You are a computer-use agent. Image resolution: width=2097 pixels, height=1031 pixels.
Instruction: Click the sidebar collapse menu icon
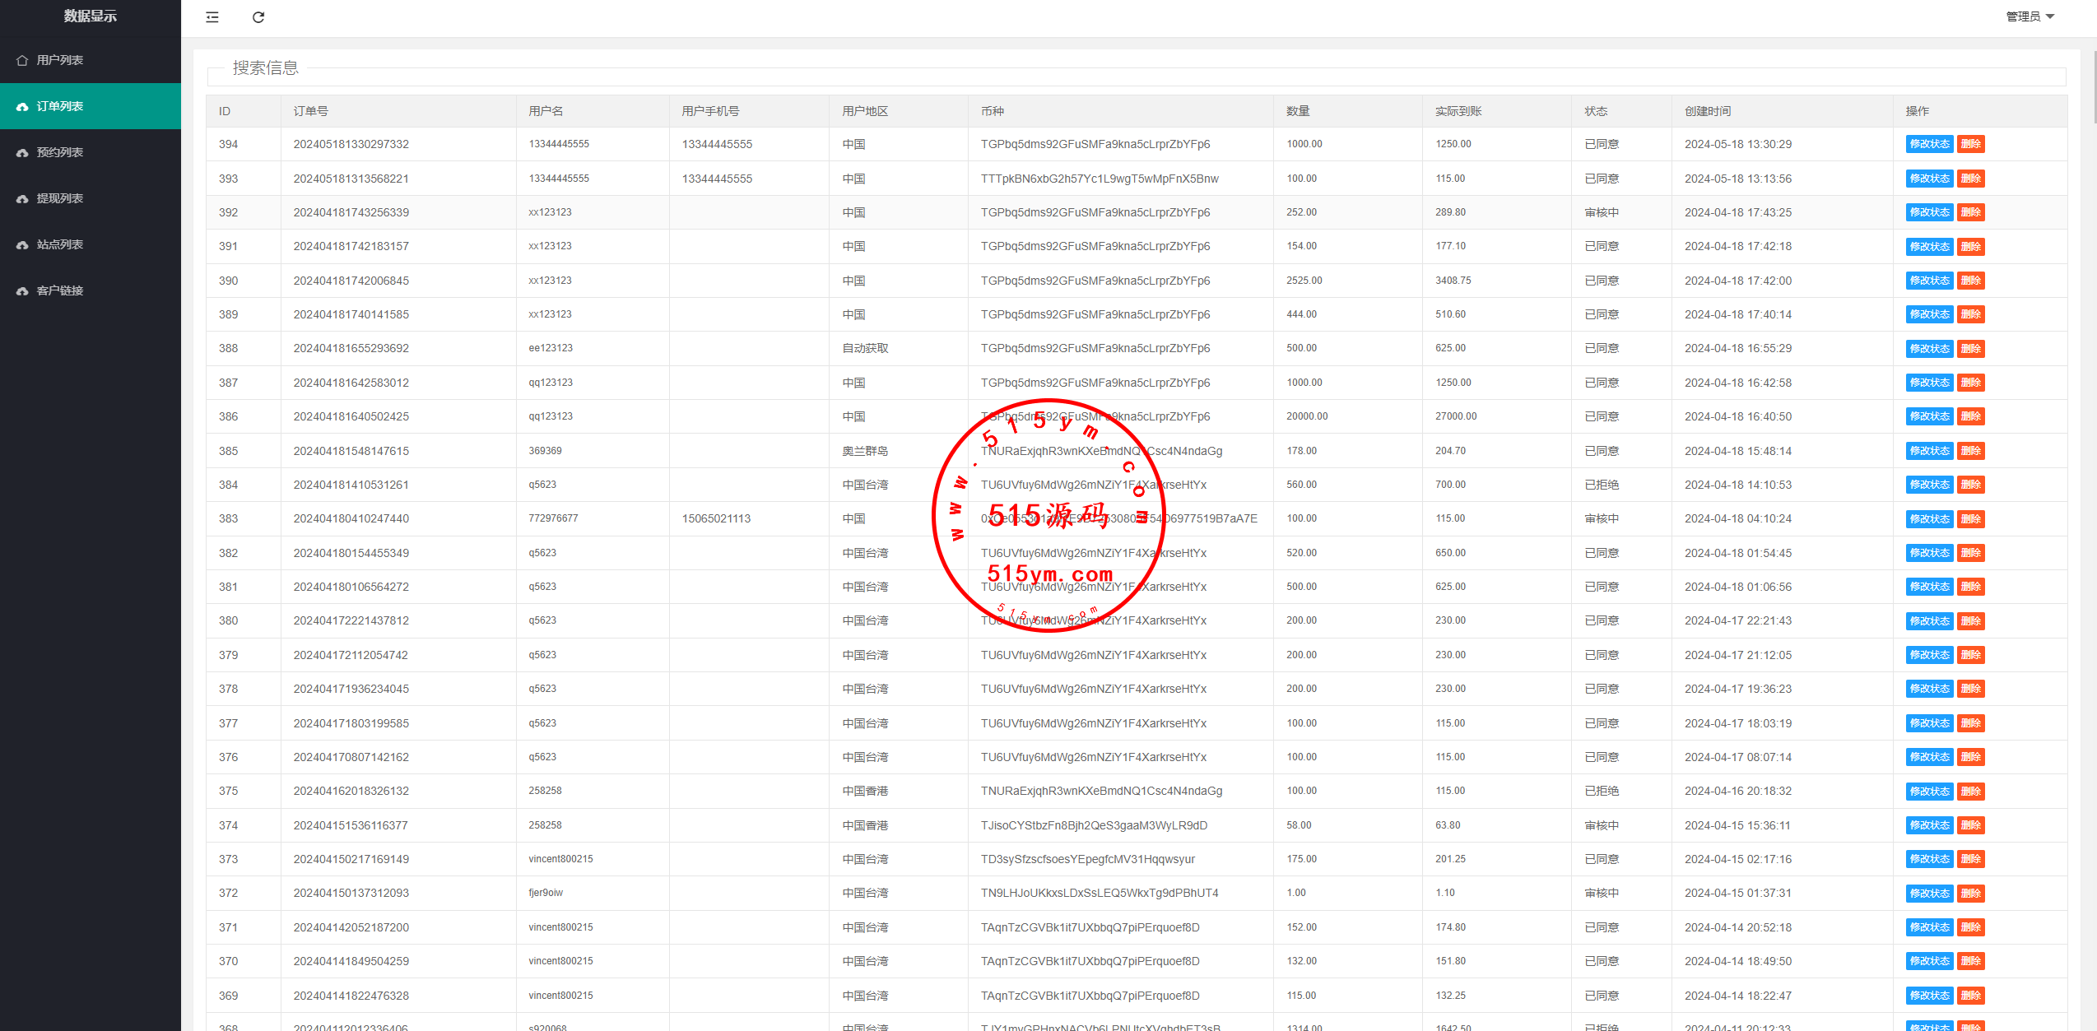click(212, 17)
